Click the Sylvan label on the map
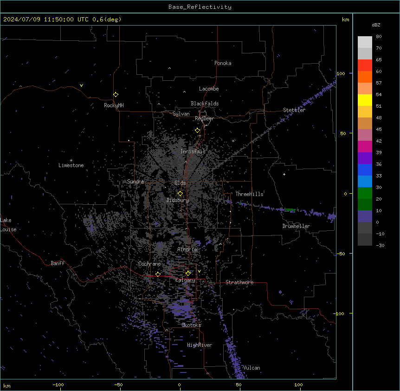 181,114
